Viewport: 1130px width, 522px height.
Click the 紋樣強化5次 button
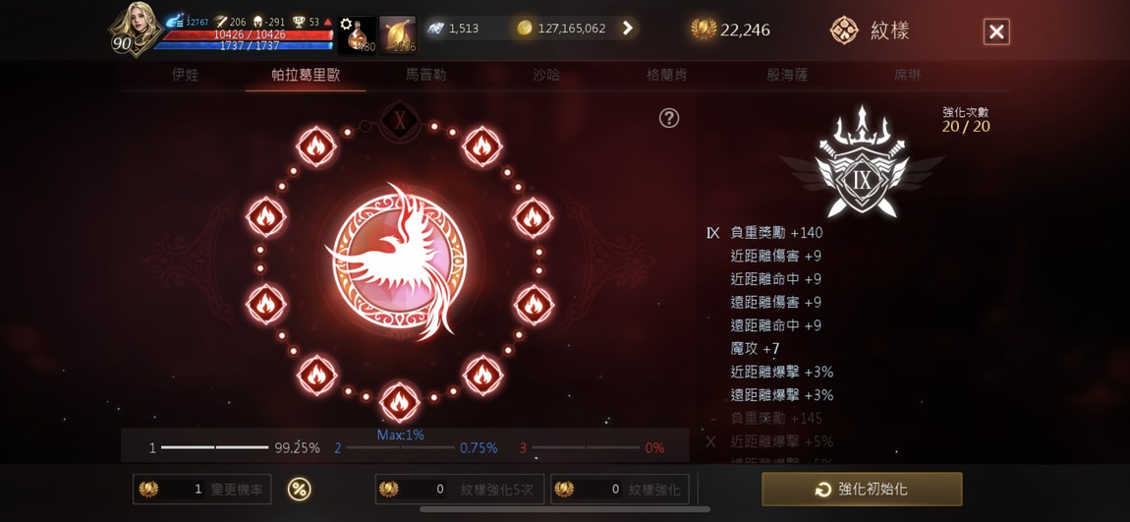tap(460, 489)
